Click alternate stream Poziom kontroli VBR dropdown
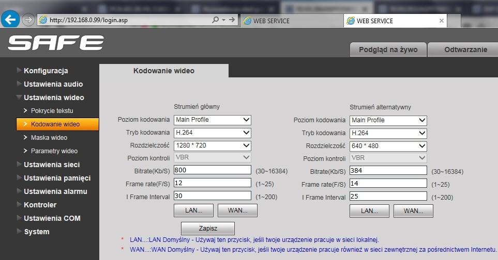The height and width of the screenshot is (260, 498). pyautogui.click(x=388, y=158)
